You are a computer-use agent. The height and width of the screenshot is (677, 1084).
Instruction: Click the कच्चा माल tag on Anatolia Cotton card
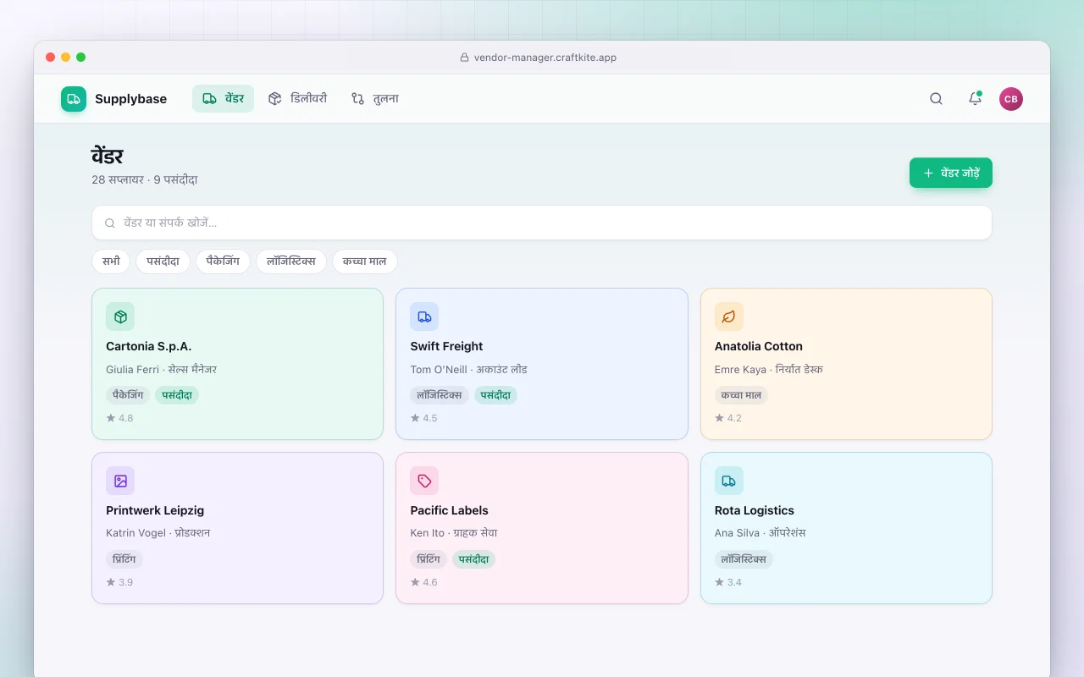click(741, 395)
